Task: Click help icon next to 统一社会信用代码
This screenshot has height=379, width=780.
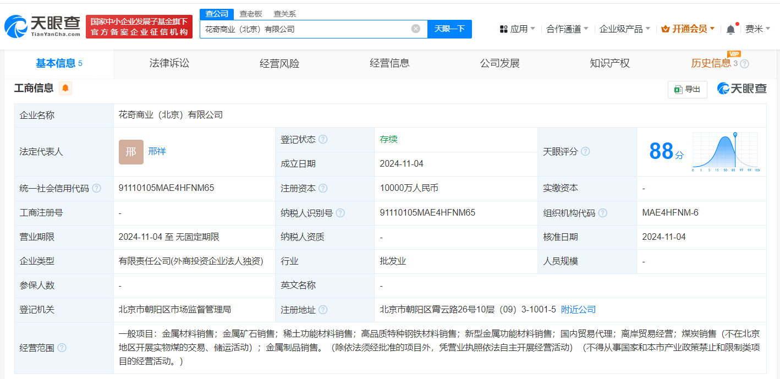Action: 97,188
